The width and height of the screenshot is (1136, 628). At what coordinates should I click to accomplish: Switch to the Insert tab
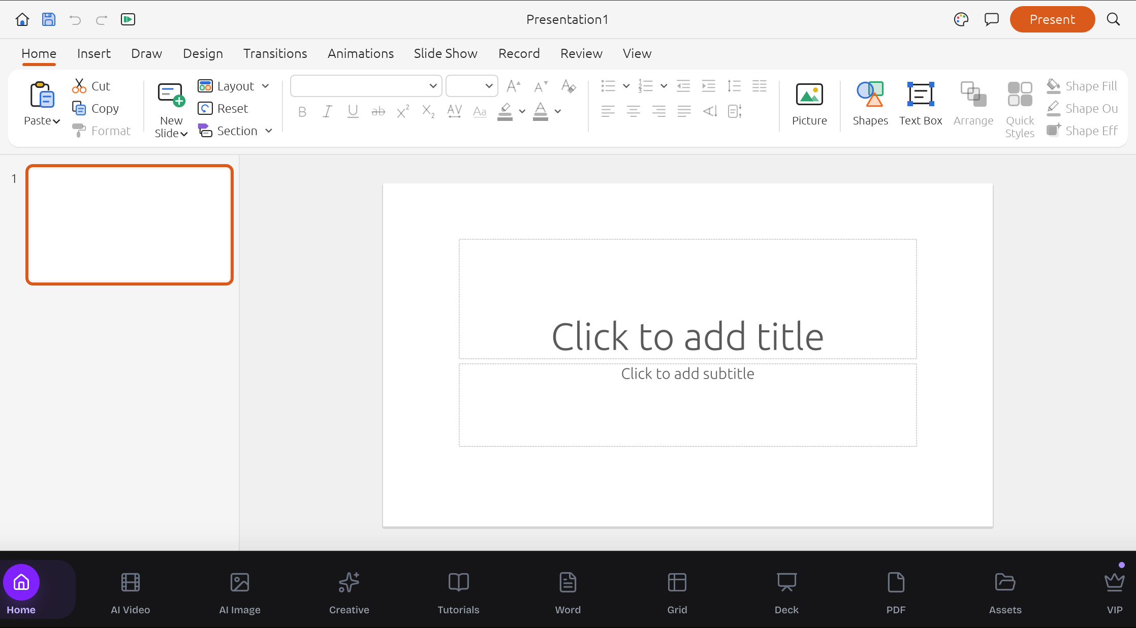pos(94,53)
